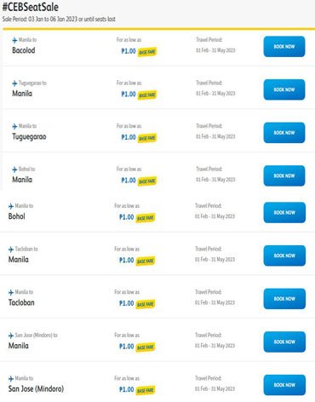
Task: Click the airplane icon for Bohol to Manila
Action: (14, 169)
